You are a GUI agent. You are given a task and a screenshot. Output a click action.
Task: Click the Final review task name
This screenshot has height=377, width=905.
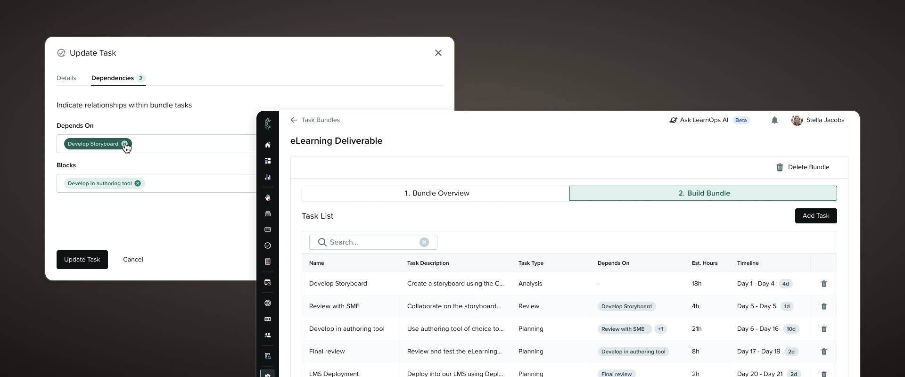click(x=327, y=352)
